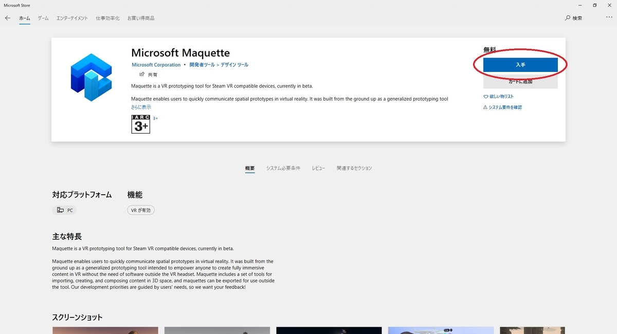This screenshot has width=617, height=334.
Task: Click the スクリーンショット heading
Action: (x=77, y=317)
